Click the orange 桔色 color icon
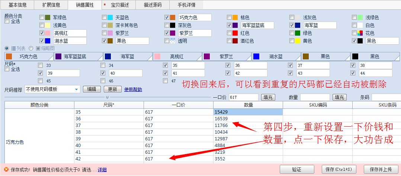The width and height of the screenshot is (401, 176). 235,17
